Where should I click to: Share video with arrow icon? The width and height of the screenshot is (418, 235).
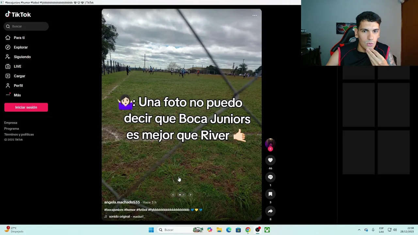tap(270, 211)
